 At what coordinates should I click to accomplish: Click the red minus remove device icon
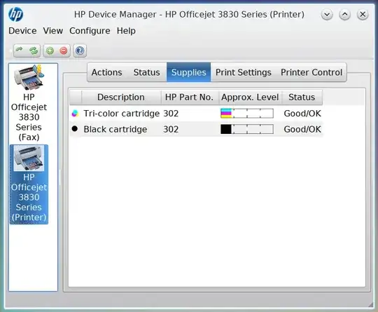[64, 50]
